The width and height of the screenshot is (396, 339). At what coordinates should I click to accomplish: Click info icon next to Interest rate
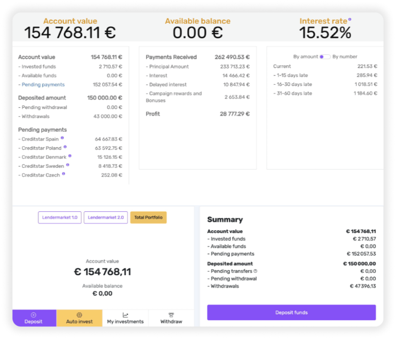pos(349,19)
